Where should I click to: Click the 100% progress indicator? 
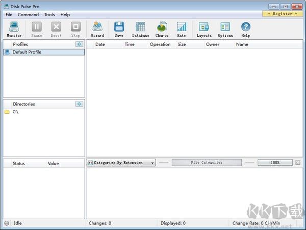click(275, 162)
